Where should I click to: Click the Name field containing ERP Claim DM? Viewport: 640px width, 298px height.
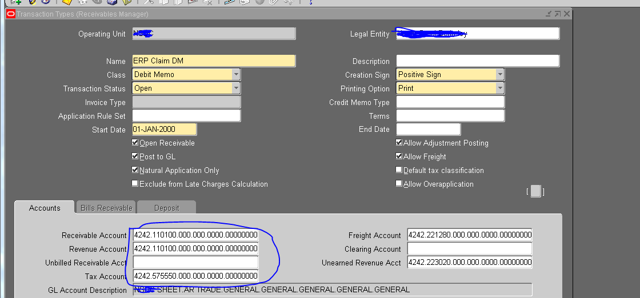coord(214,61)
